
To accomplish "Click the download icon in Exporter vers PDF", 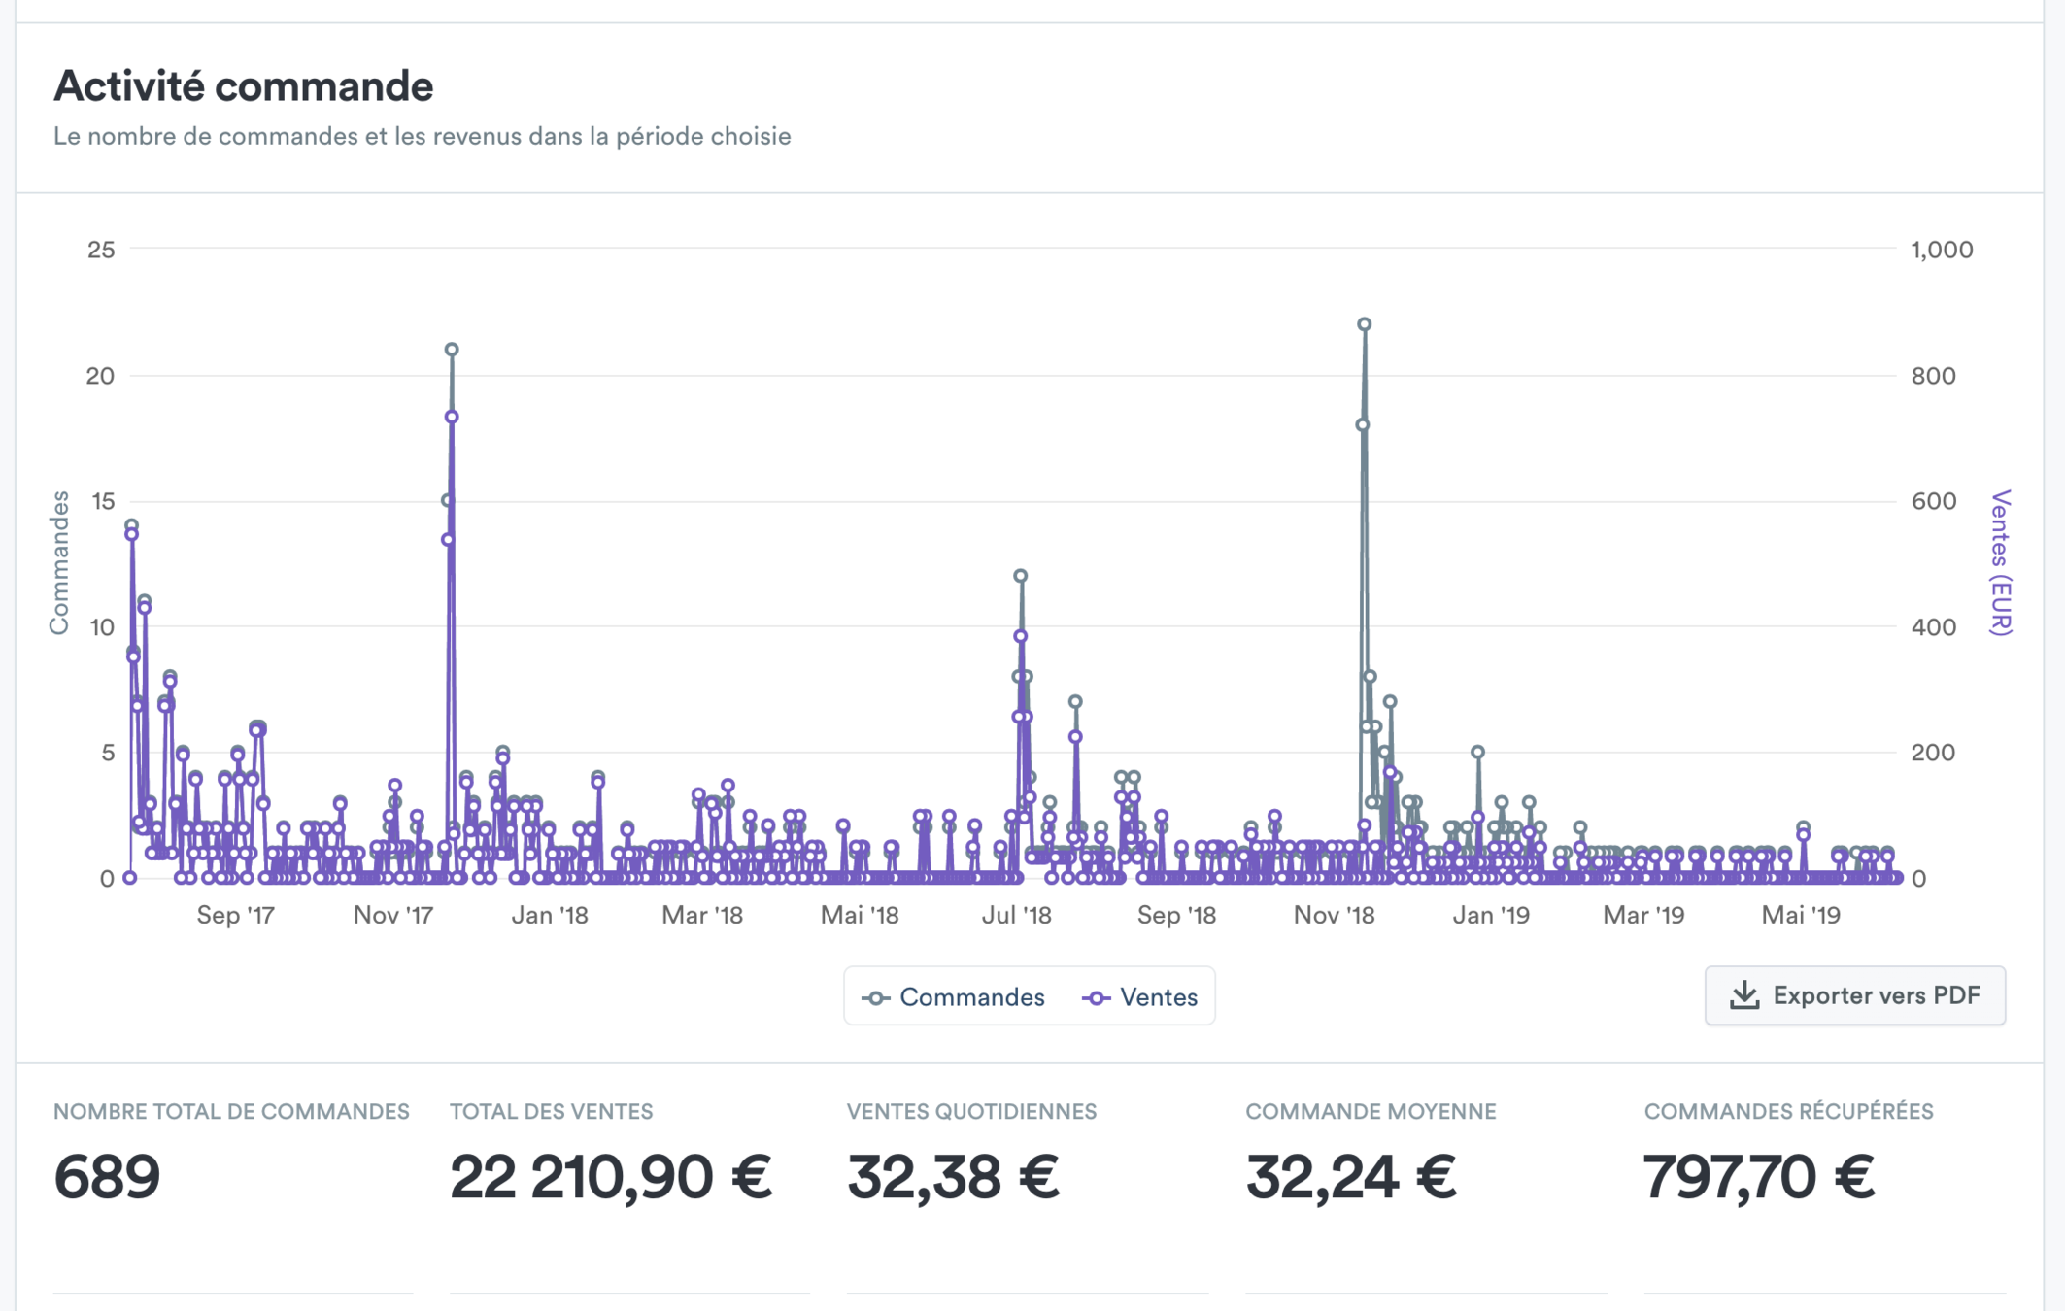I will click(x=1744, y=994).
